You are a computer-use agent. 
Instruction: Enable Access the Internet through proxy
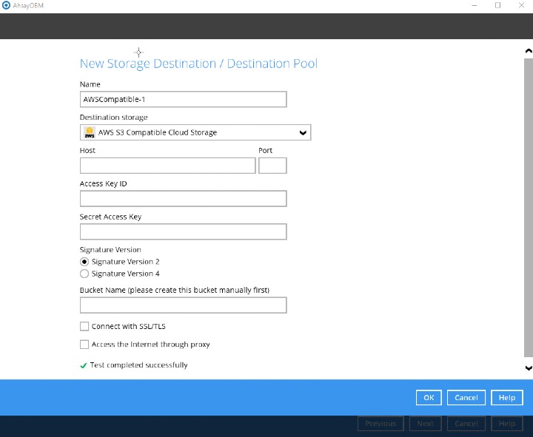click(84, 345)
